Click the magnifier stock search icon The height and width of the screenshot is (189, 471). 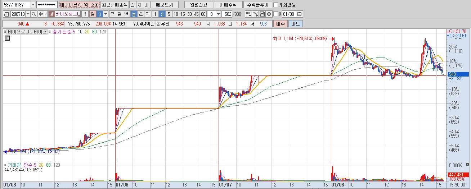tap(33, 14)
